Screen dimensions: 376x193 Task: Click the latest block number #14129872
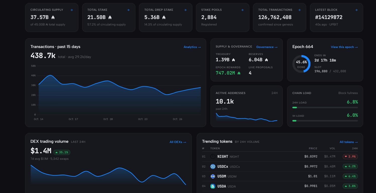(x=329, y=17)
